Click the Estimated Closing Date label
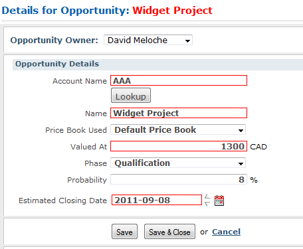This screenshot has height=249, width=303. pos(62,201)
